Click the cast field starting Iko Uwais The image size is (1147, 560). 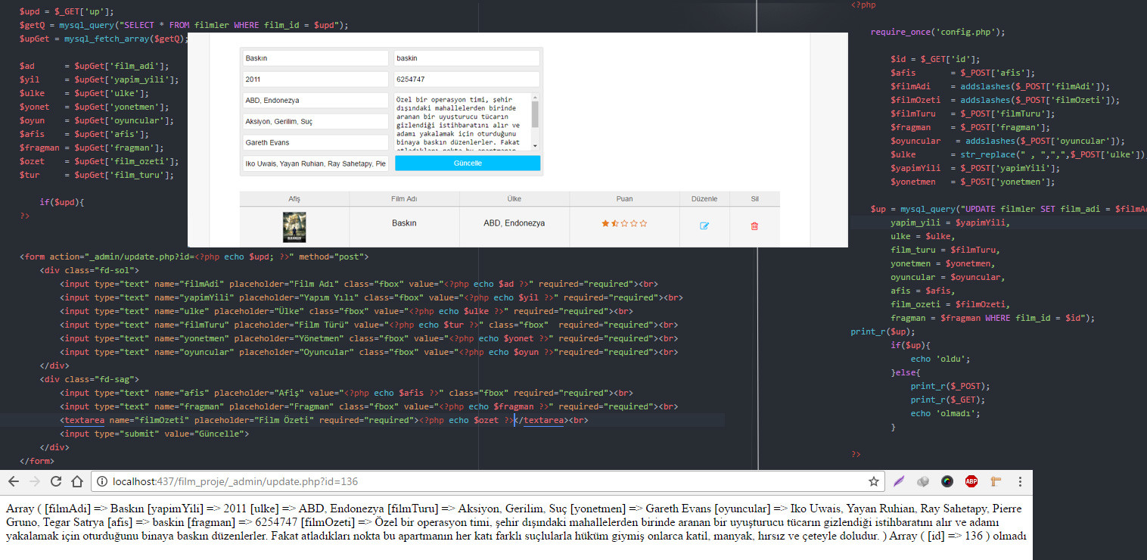(x=316, y=163)
